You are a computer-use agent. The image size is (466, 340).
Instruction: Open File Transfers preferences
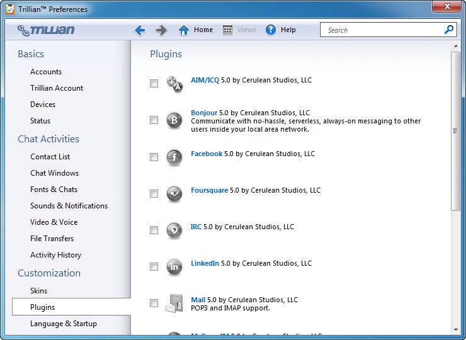(52, 239)
